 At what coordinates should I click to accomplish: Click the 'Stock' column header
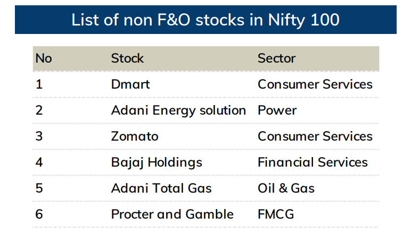127,58
